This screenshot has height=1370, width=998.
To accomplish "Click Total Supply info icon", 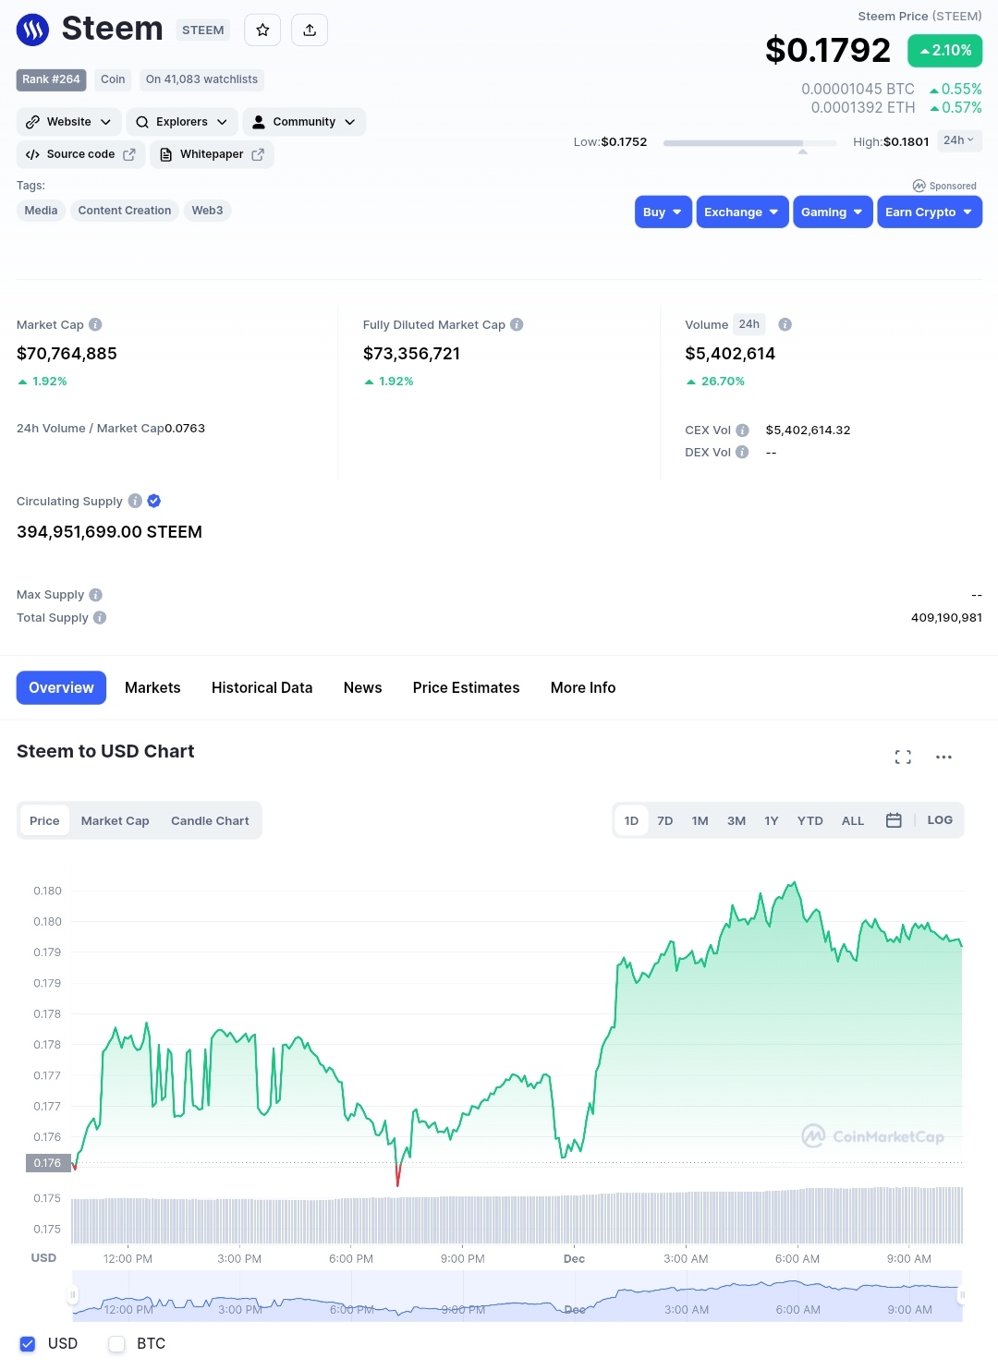I will pyautogui.click(x=100, y=618).
